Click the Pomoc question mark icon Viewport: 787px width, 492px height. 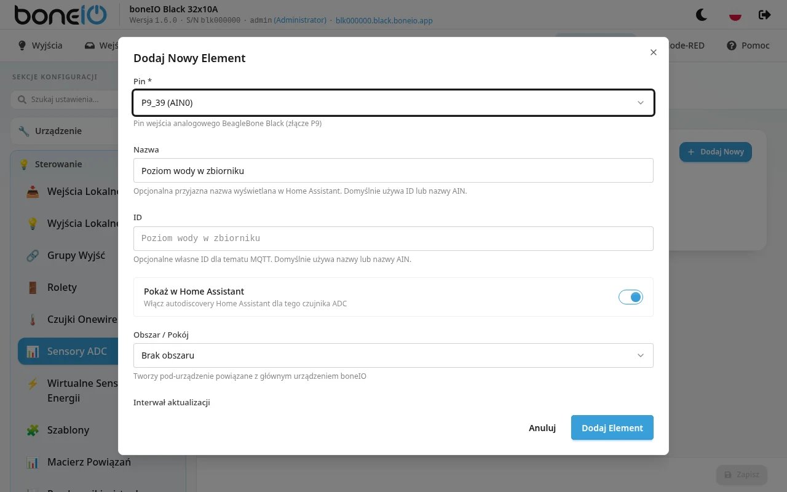(x=732, y=46)
